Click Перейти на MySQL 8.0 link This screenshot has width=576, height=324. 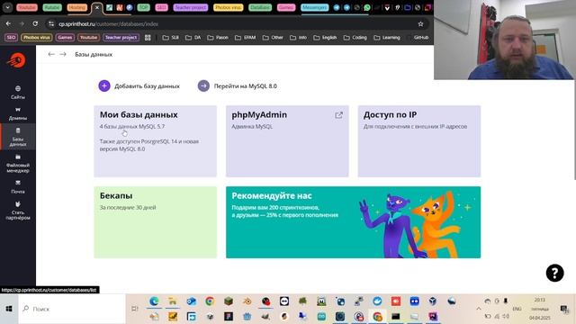tap(246, 86)
